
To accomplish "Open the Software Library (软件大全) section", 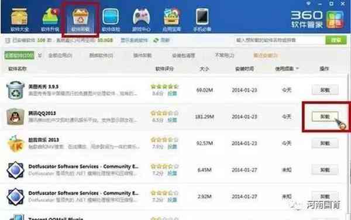I will pyautogui.click(x=19, y=20).
